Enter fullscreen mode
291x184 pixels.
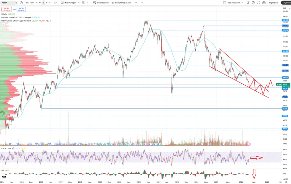pos(258,2)
